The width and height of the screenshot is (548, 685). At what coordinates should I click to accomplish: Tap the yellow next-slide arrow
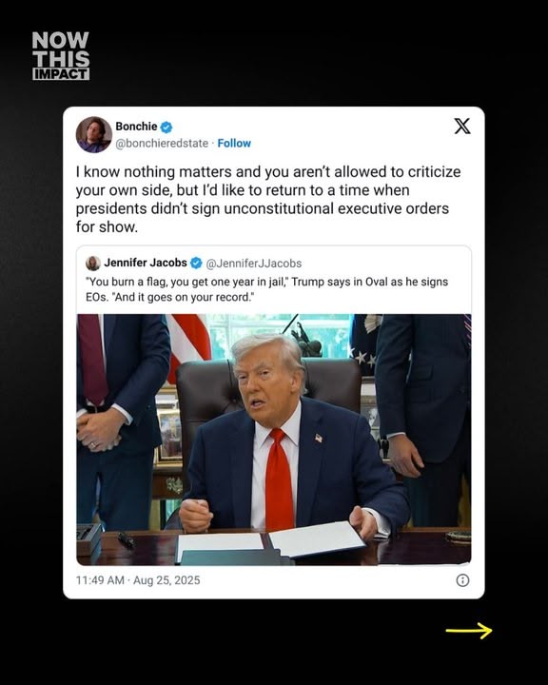tap(469, 631)
